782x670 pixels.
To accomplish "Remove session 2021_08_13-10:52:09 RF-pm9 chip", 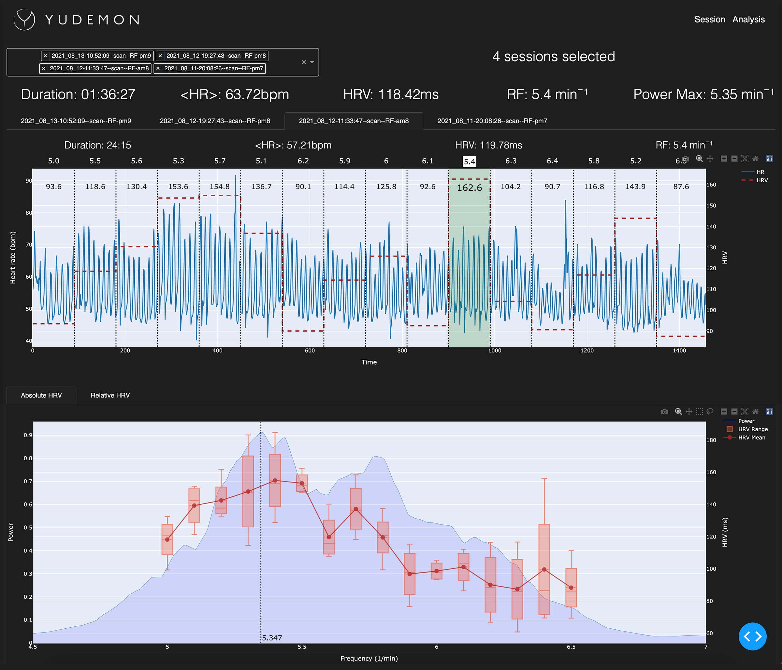I will [45, 56].
